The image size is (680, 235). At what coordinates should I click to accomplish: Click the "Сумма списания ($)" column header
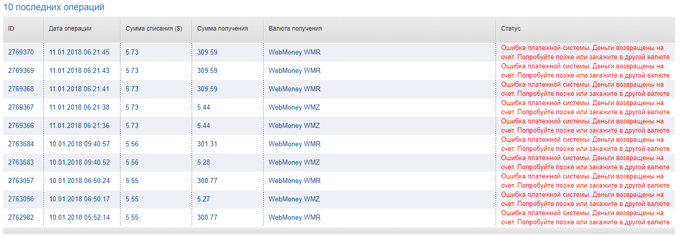(154, 29)
